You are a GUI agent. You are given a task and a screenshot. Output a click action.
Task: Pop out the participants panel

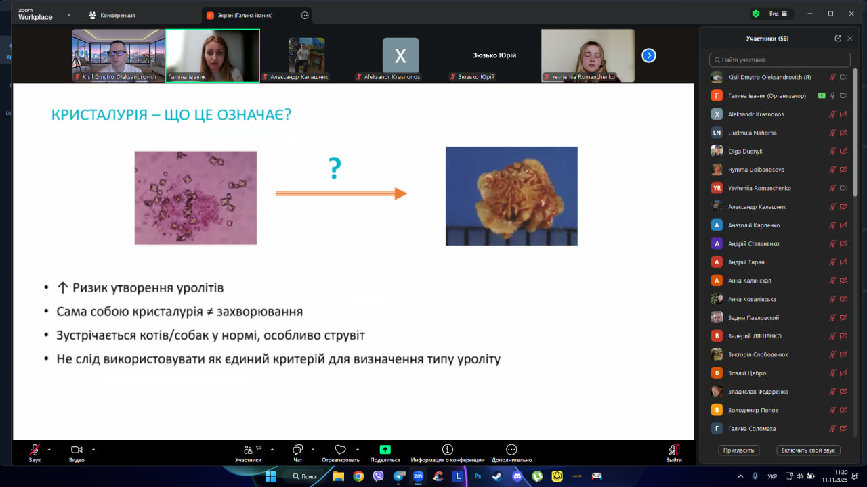tap(838, 39)
